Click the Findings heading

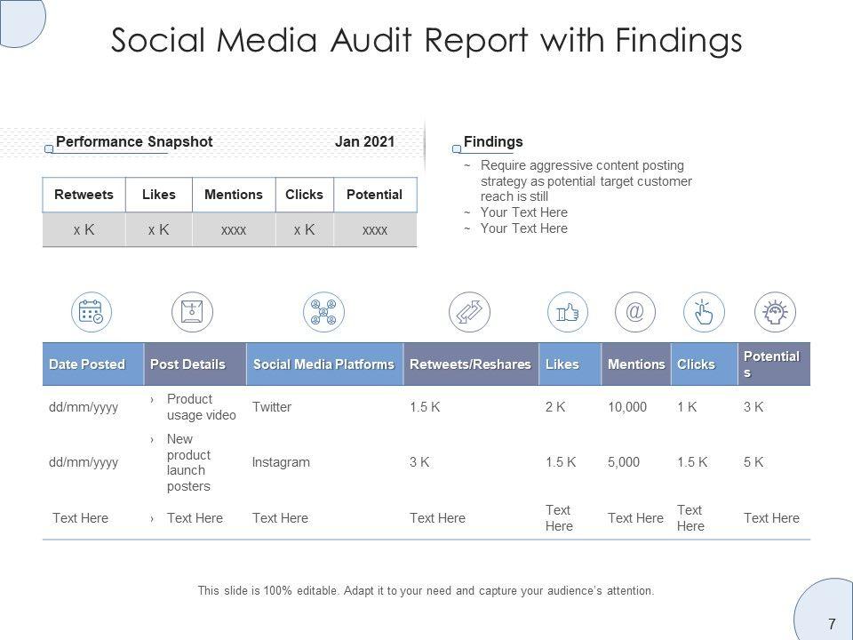point(493,142)
